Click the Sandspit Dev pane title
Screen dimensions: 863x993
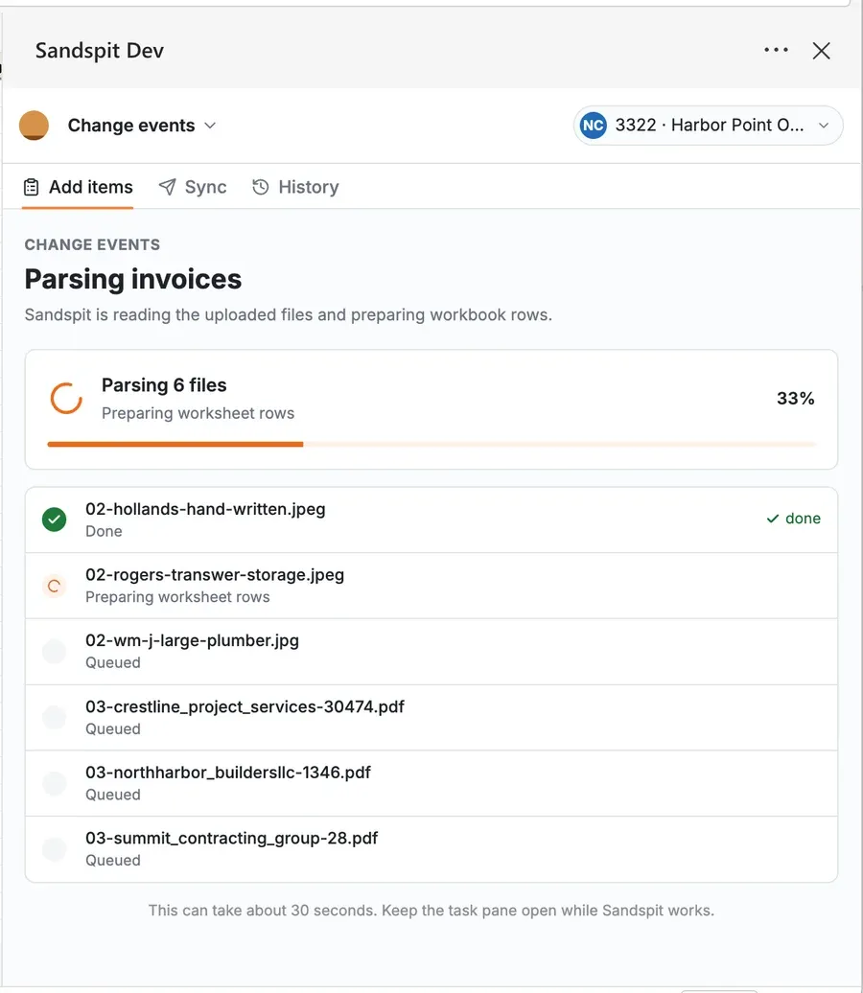click(100, 51)
